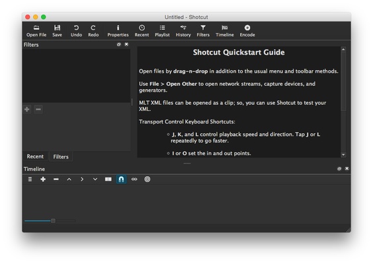Click the yellow minimize window button
Image resolution: width=373 pixels, height=264 pixels.
pos(36,17)
